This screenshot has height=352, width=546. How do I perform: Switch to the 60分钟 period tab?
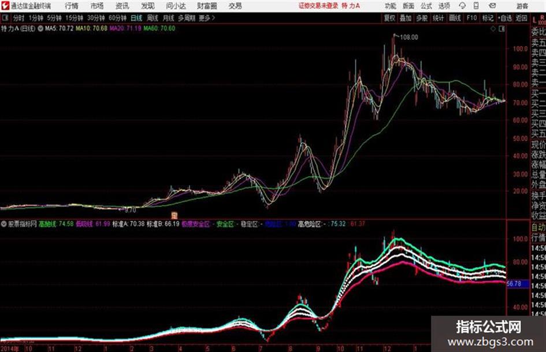(118, 18)
